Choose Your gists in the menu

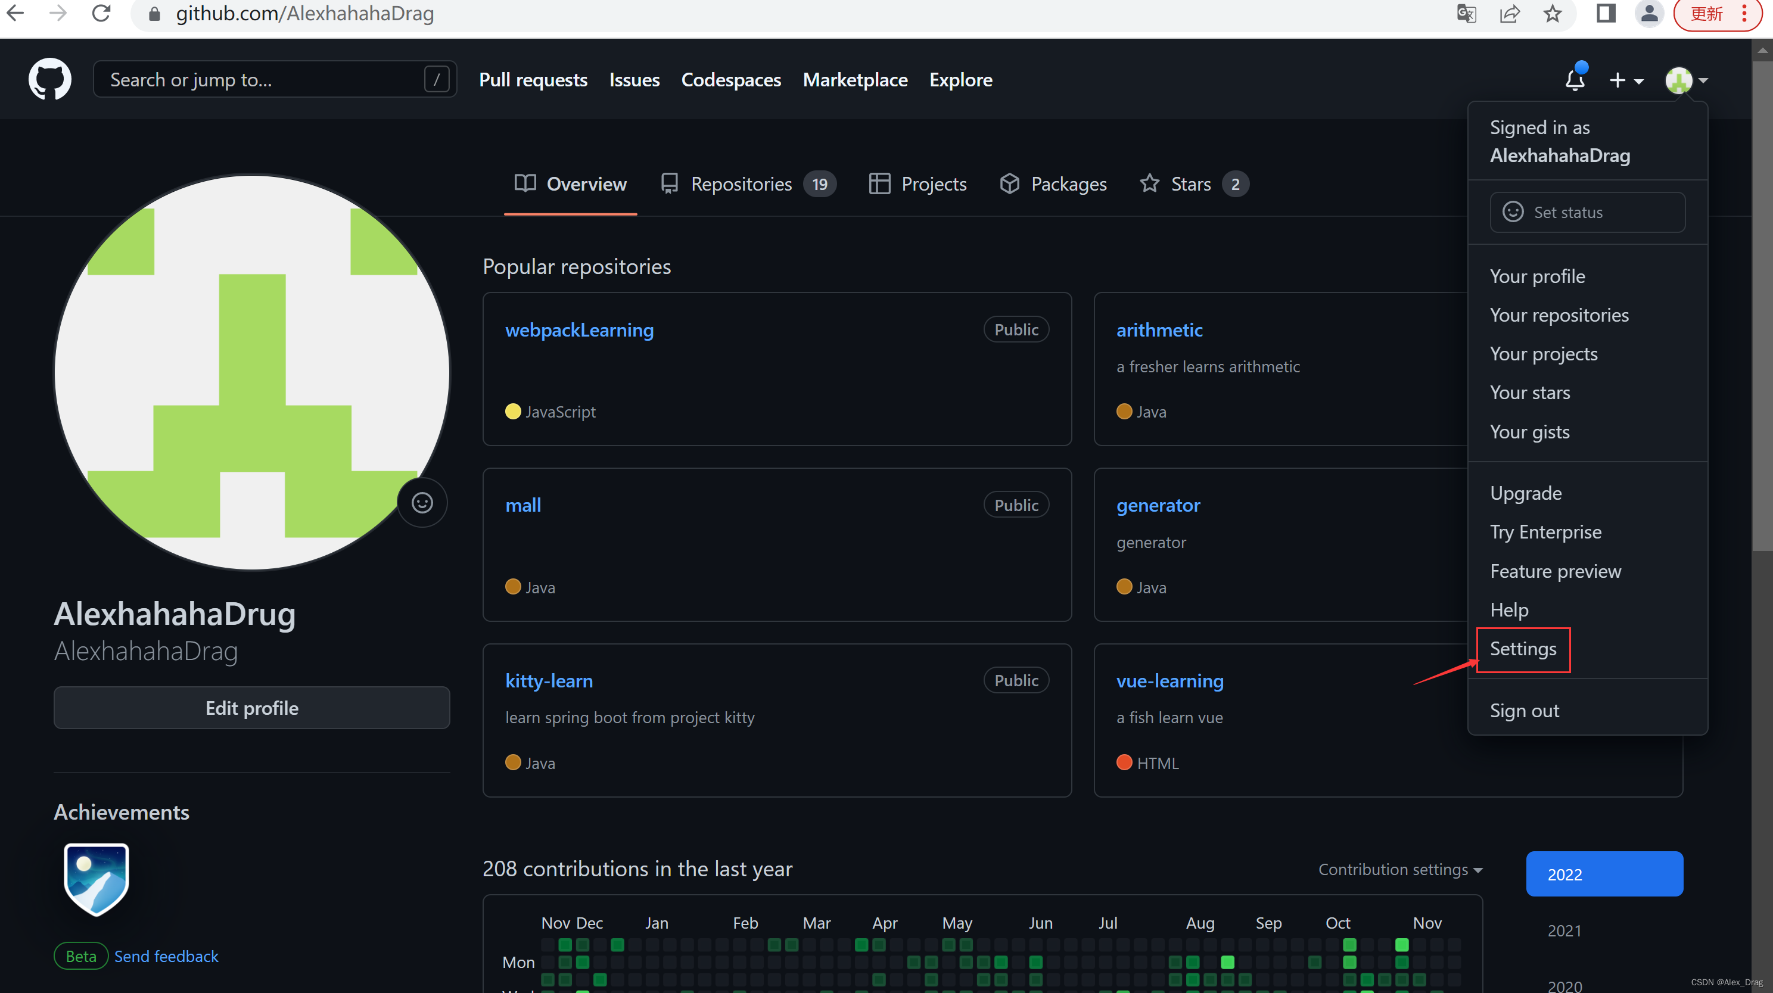(1530, 432)
